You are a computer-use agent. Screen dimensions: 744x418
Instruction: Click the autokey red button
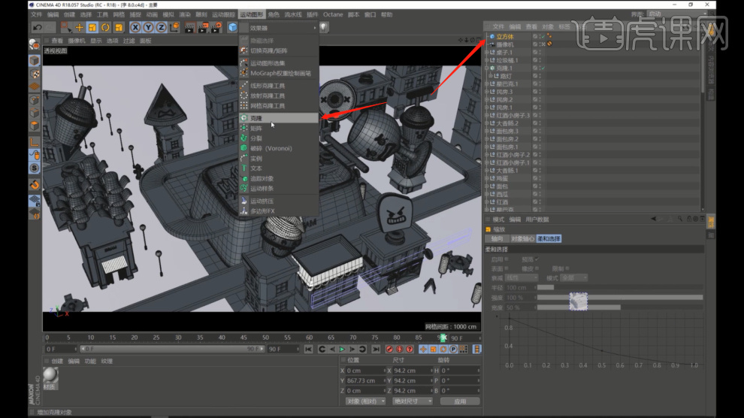[400, 349]
